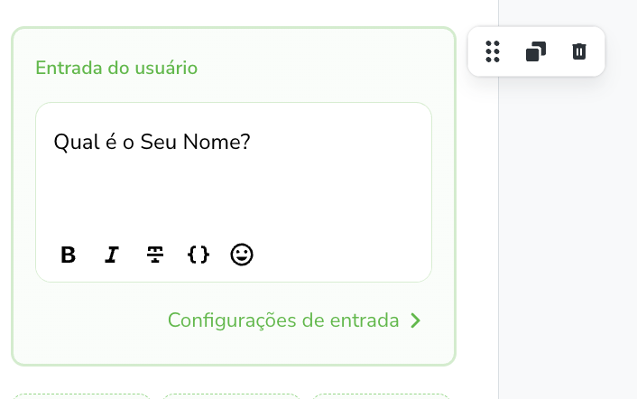The image size is (637, 399).
Task: Expand input settings via chevron arrow
Action: click(x=416, y=320)
